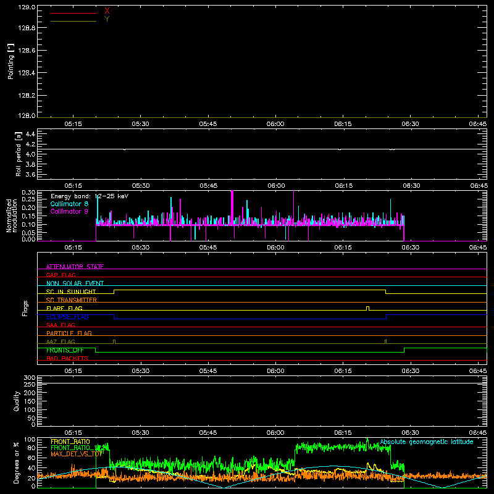Click the Collimator 9 legend entry
Image resolution: width=494 pixels, height=494 pixels.
69,211
